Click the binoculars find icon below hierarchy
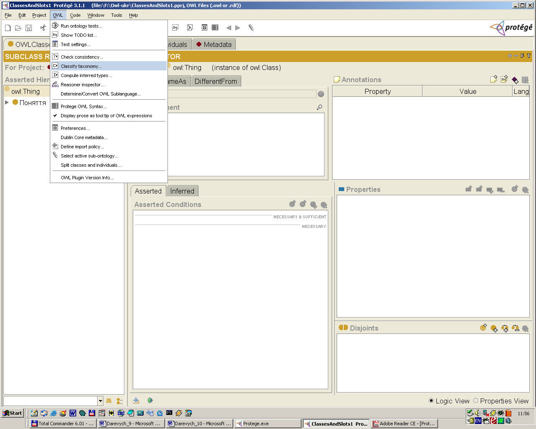The width and height of the screenshot is (536, 429). (109, 401)
